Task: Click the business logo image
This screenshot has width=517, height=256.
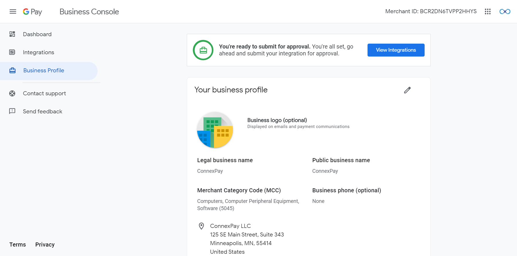Action: coord(215,130)
